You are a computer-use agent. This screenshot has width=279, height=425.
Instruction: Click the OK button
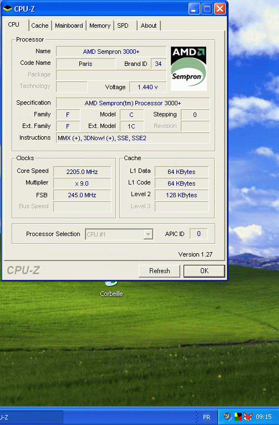pyautogui.click(x=204, y=271)
